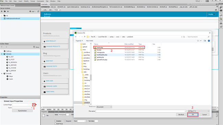Click MANAGE USERS link

pyautogui.click(x=51, y=86)
